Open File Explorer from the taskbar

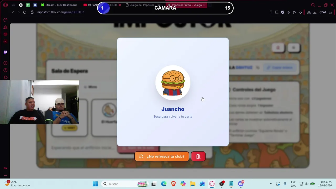[x=193, y=184]
